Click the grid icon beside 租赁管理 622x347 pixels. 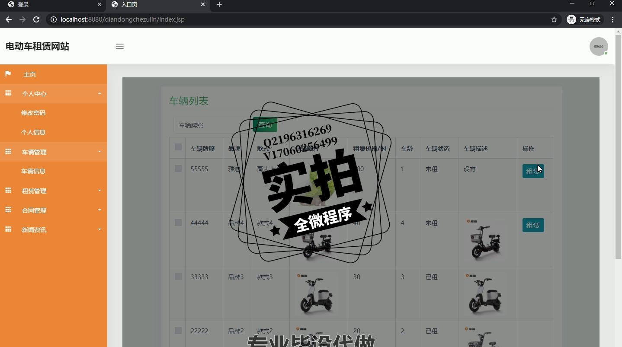[x=8, y=191]
